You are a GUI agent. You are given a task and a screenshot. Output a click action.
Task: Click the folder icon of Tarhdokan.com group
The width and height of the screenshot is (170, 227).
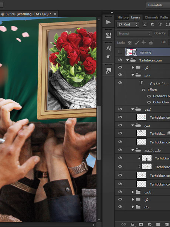click(133, 60)
